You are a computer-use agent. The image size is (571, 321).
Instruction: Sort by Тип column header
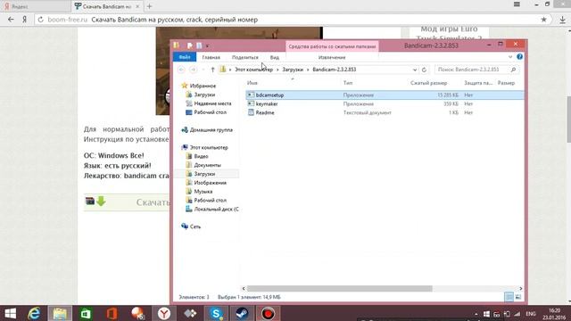[348, 83]
